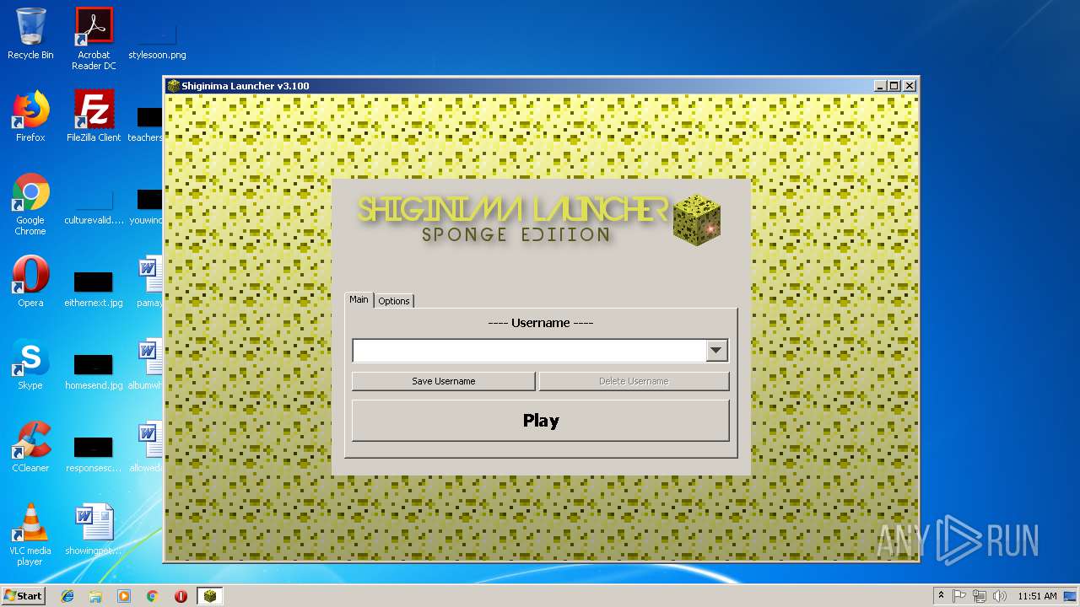Click the Internet Explorer taskbar icon
Screen dimensions: 1080x607
point(67,596)
